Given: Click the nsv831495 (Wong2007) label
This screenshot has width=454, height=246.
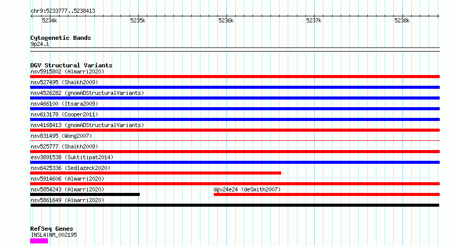Looking at the screenshot, I should (61, 136).
